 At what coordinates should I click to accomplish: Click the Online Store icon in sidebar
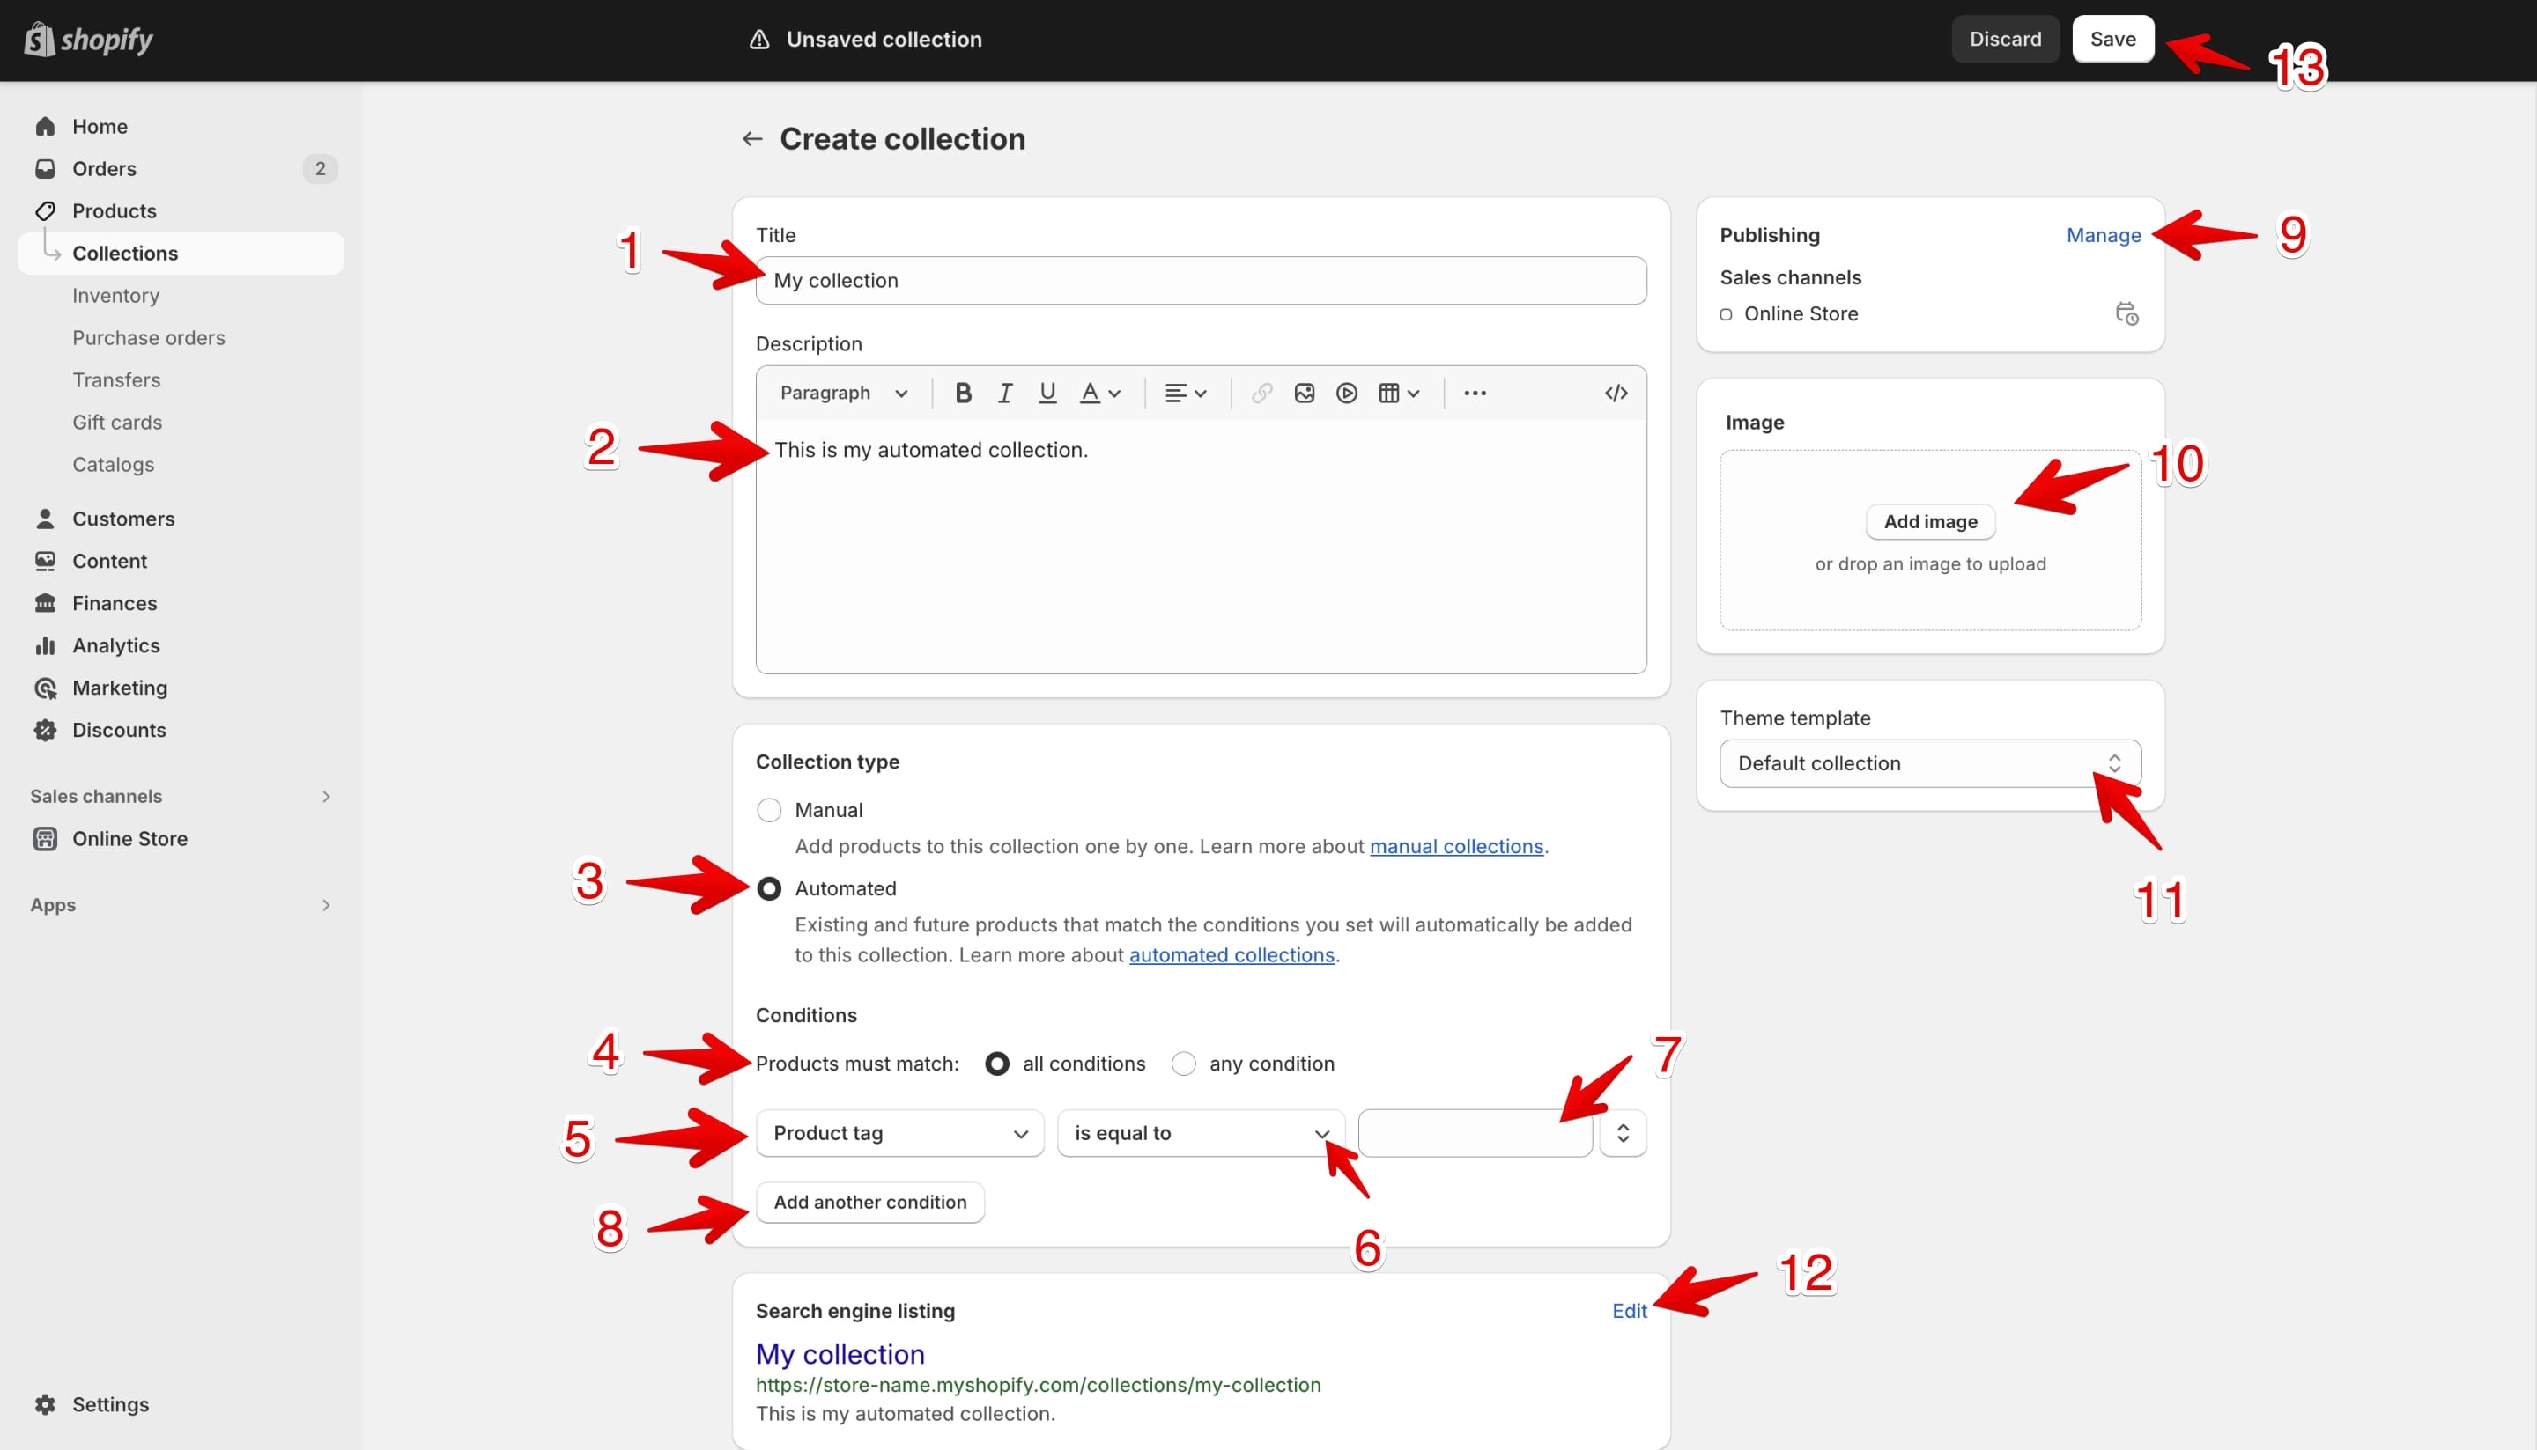pos(45,838)
